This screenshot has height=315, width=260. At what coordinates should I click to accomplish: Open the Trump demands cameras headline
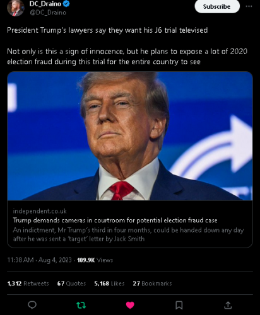pyautogui.click(x=115, y=220)
